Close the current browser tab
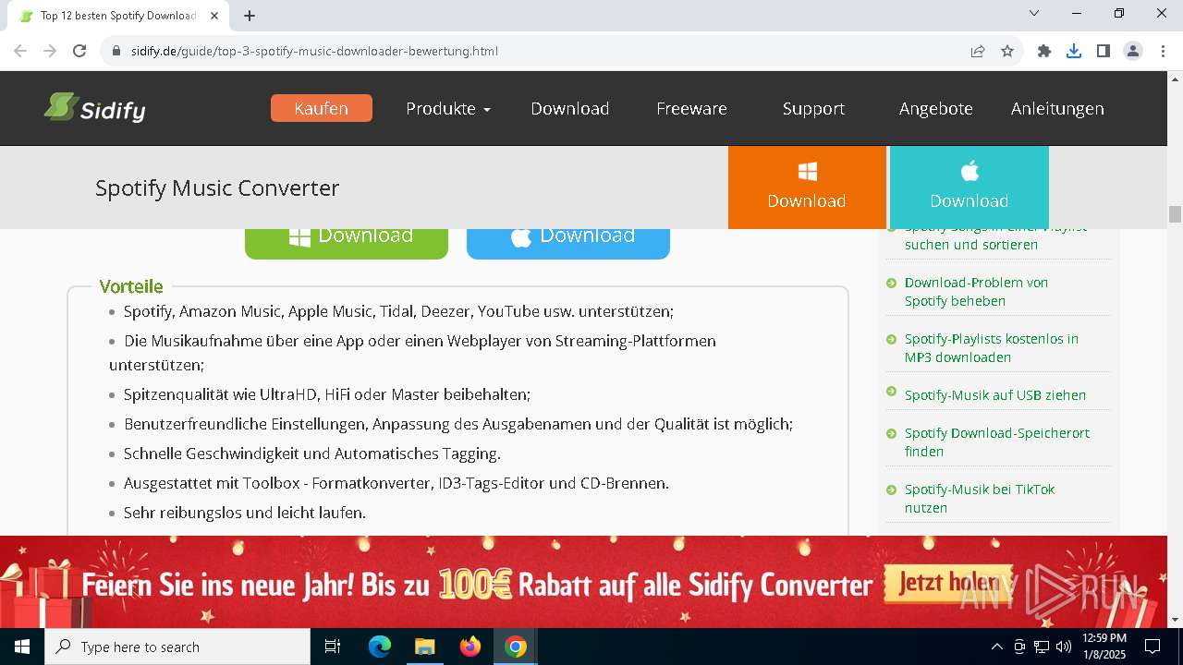Image resolution: width=1183 pixels, height=665 pixels. pos(214,16)
